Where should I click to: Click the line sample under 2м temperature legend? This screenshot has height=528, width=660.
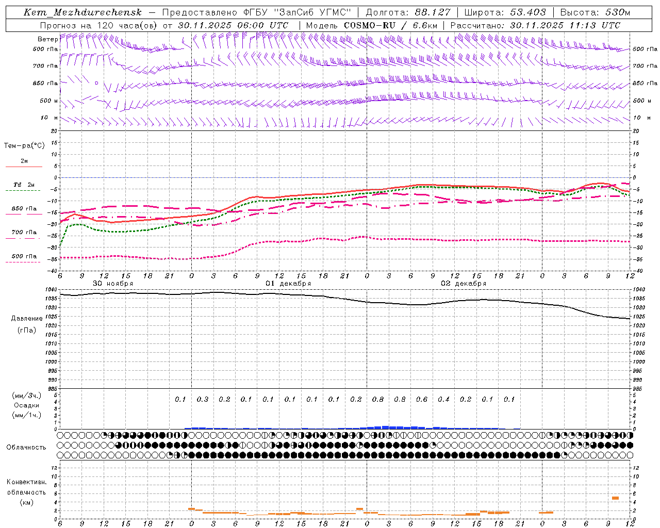tap(24, 167)
